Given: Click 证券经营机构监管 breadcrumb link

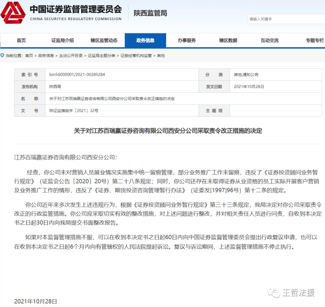Looking at the screenshot, I should (136, 56).
